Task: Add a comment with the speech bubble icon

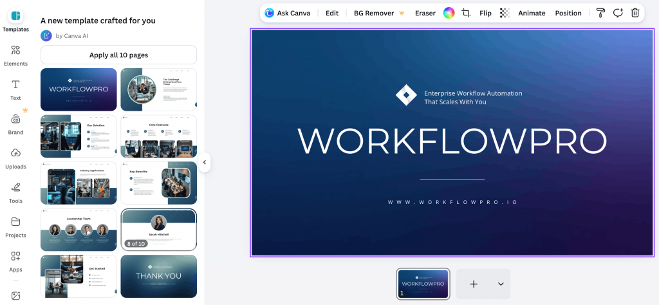Action: (618, 13)
